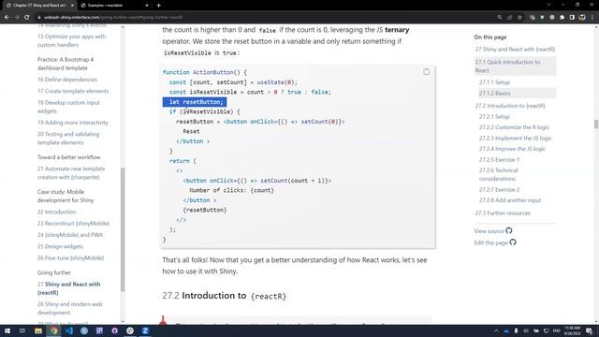Show hidden system tray icons
The image size is (599, 337).
(x=496, y=330)
